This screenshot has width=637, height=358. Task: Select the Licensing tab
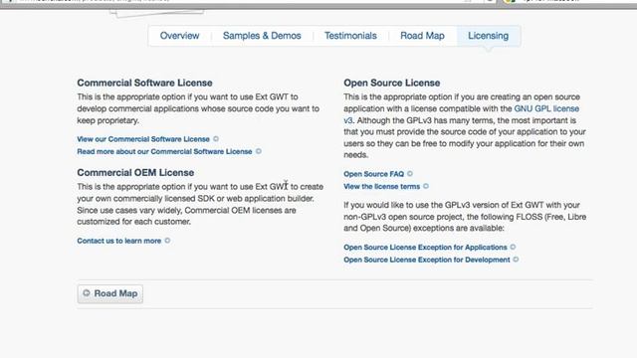click(489, 36)
